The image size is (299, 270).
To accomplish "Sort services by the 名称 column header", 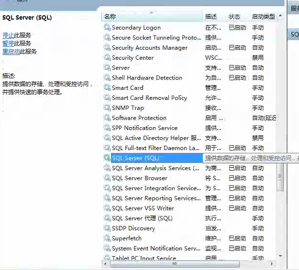I will pyautogui.click(x=152, y=17).
